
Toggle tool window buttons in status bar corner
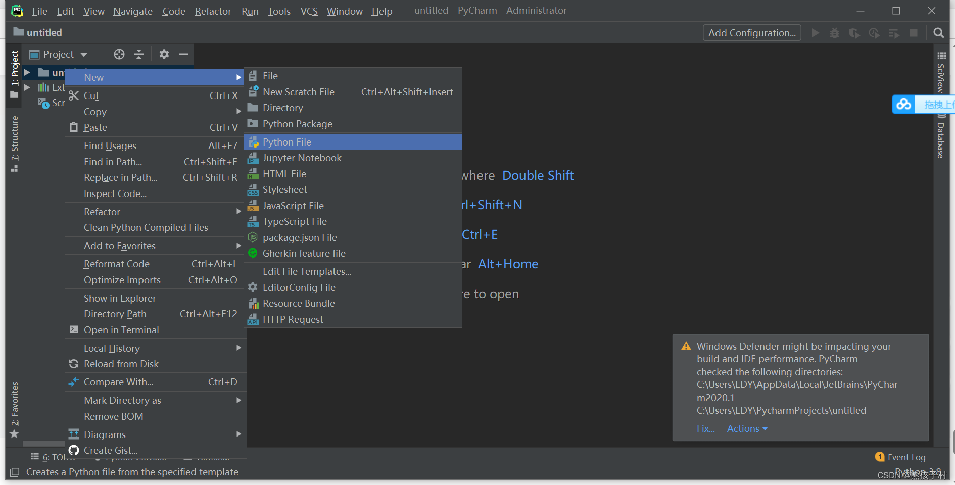coord(15,472)
